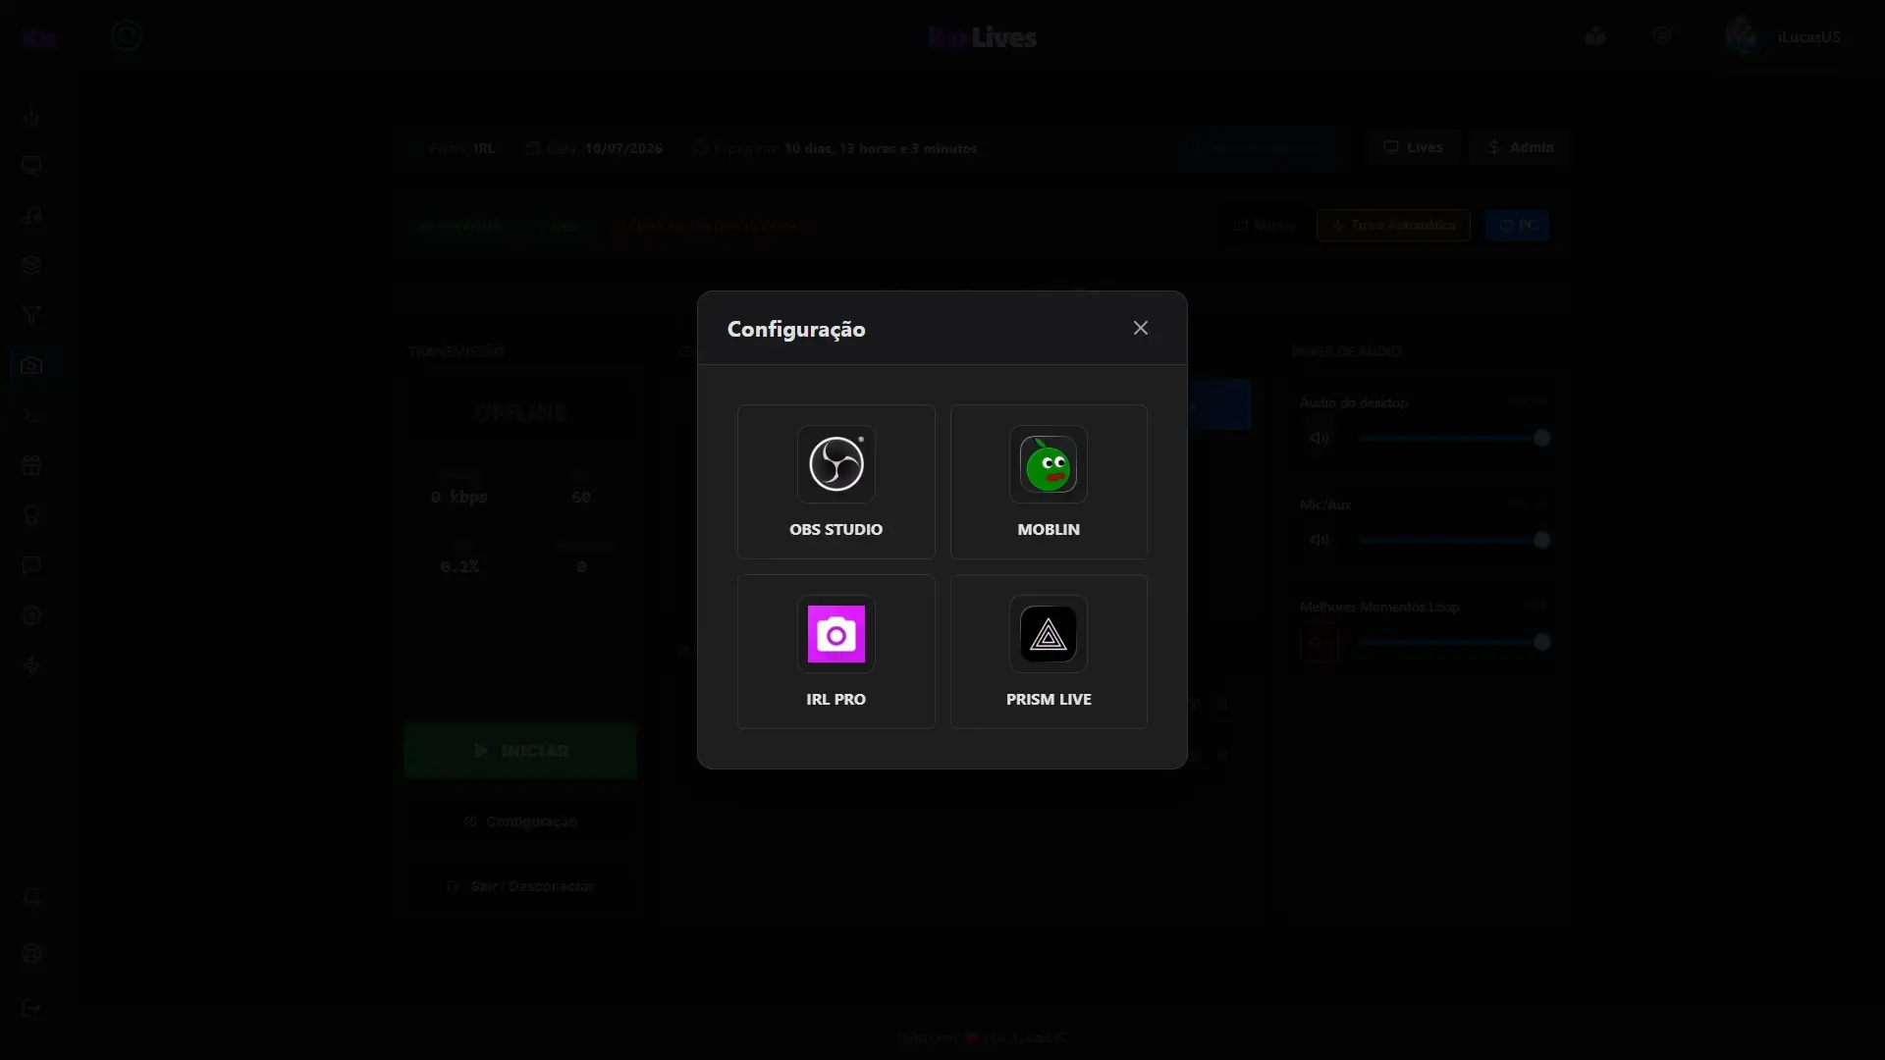Open the Admin button behind the dialog
Screen dimensions: 1885x1060
[x=1519, y=147]
